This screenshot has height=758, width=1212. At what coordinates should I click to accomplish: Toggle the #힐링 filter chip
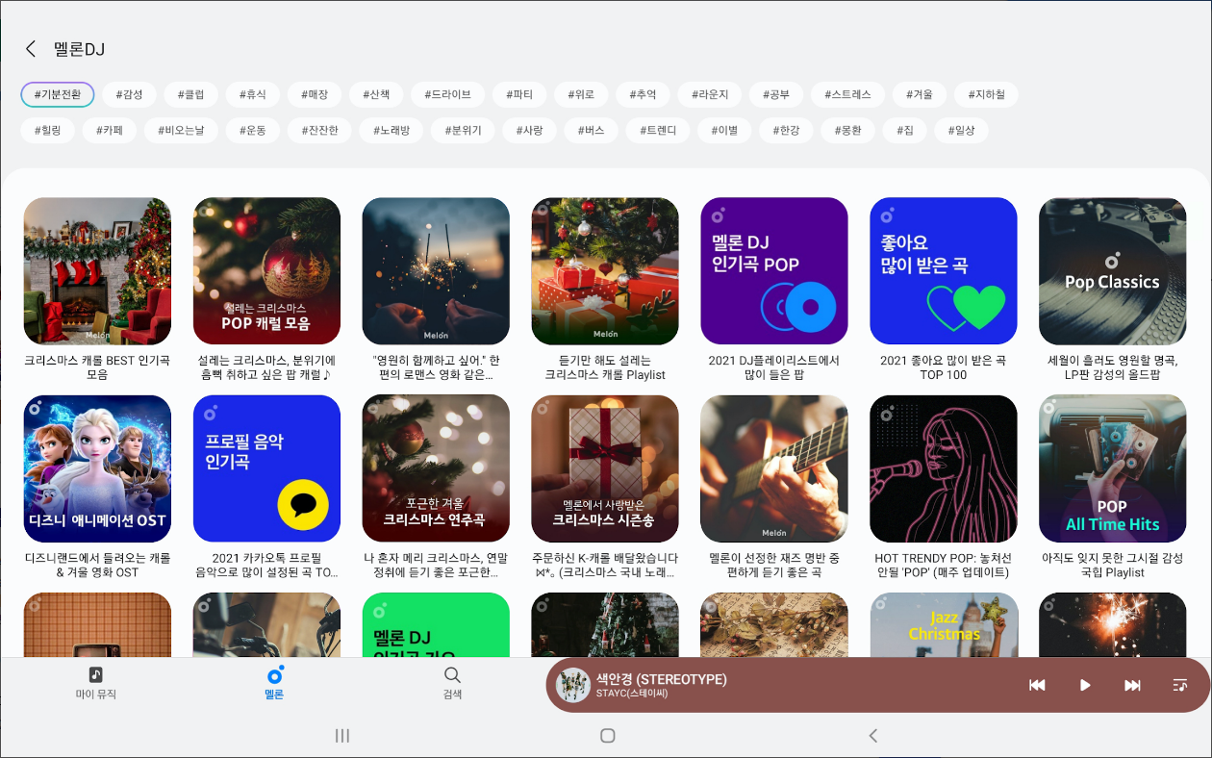click(x=47, y=129)
